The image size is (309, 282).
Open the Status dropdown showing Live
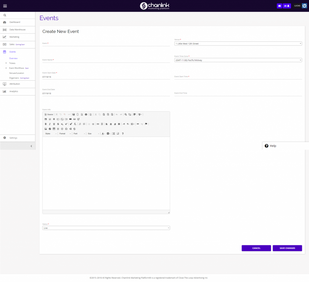click(x=106, y=228)
